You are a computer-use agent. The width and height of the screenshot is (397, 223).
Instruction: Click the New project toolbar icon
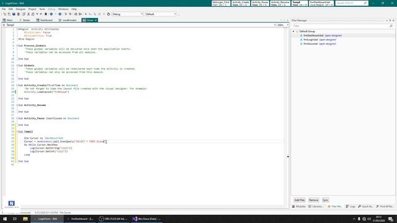pos(5,14)
